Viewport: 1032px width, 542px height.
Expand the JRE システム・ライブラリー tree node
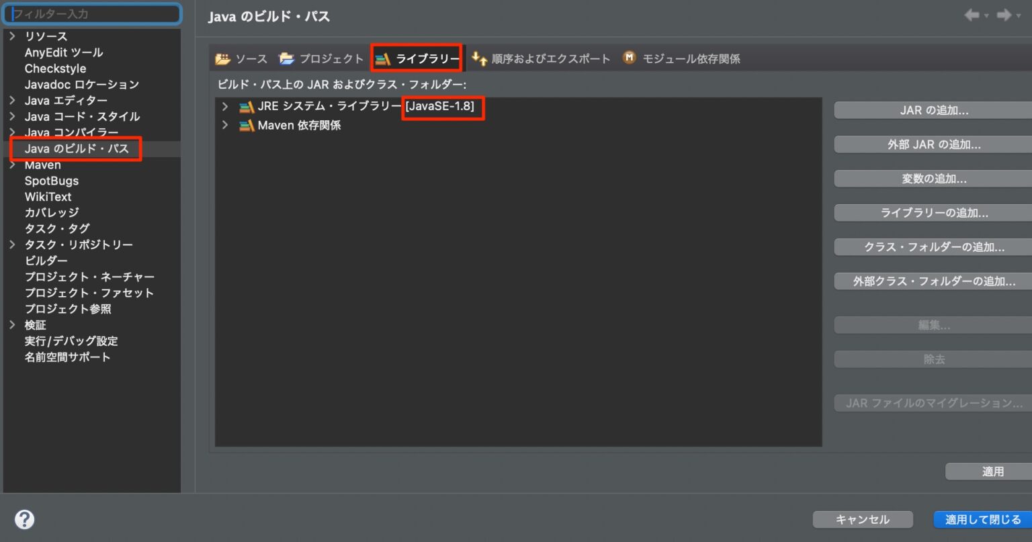pos(224,107)
